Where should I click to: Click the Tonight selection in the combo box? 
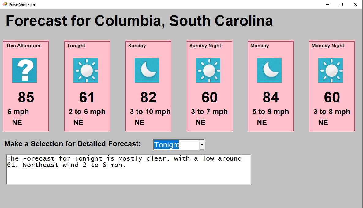tap(167, 145)
